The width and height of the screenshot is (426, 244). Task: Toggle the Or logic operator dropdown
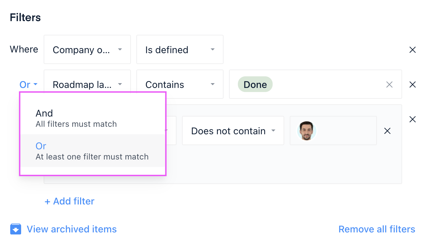point(28,85)
